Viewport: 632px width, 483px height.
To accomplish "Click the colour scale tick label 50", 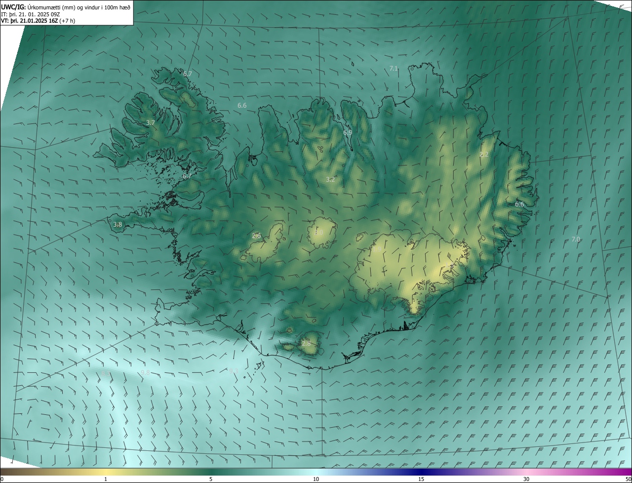I will pyautogui.click(x=628, y=479).
